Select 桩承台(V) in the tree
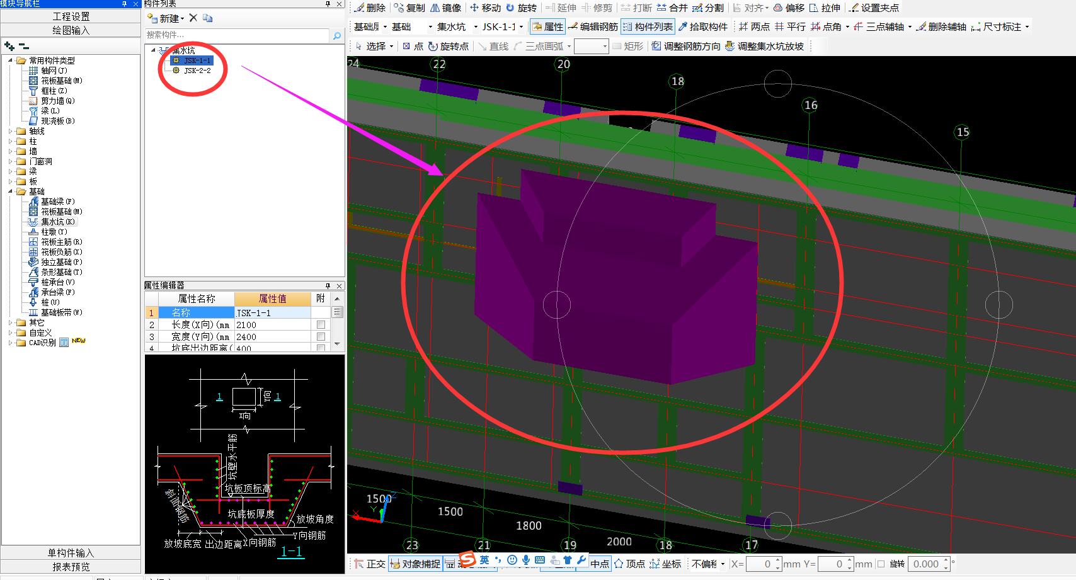This screenshot has width=1076, height=580. coord(57,282)
